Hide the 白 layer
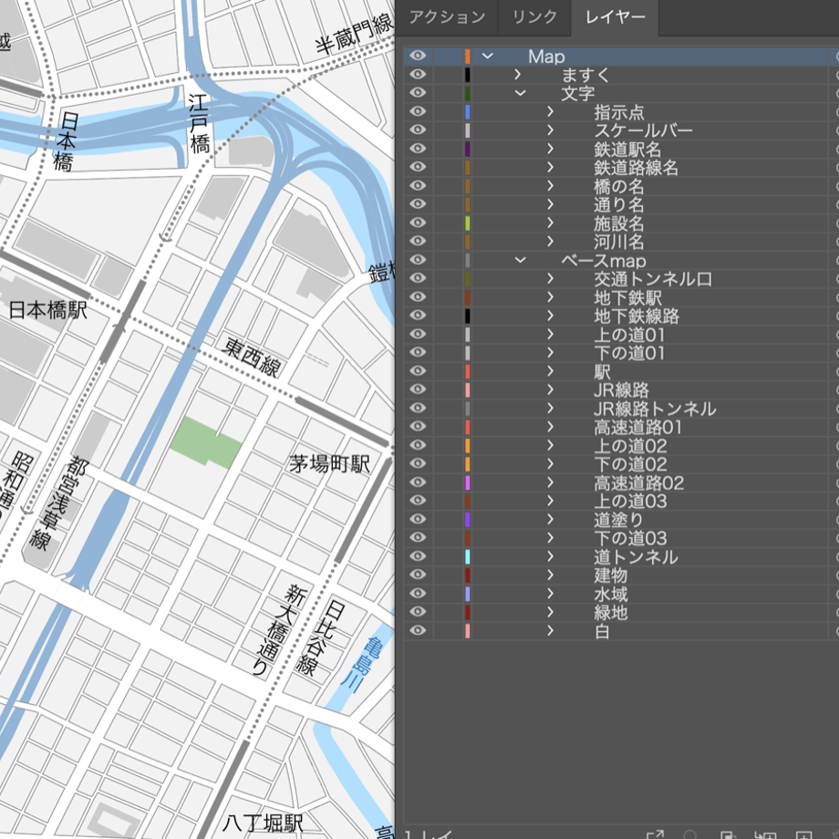839x839 pixels. click(418, 631)
